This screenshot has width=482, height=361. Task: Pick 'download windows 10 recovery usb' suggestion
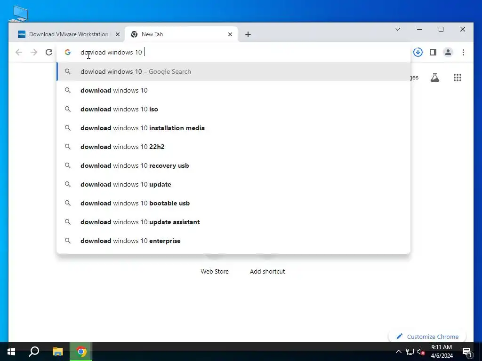(x=233, y=165)
